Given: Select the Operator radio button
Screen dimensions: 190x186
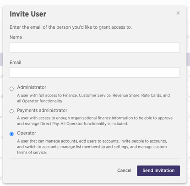Looking at the screenshot, I should (11, 134).
